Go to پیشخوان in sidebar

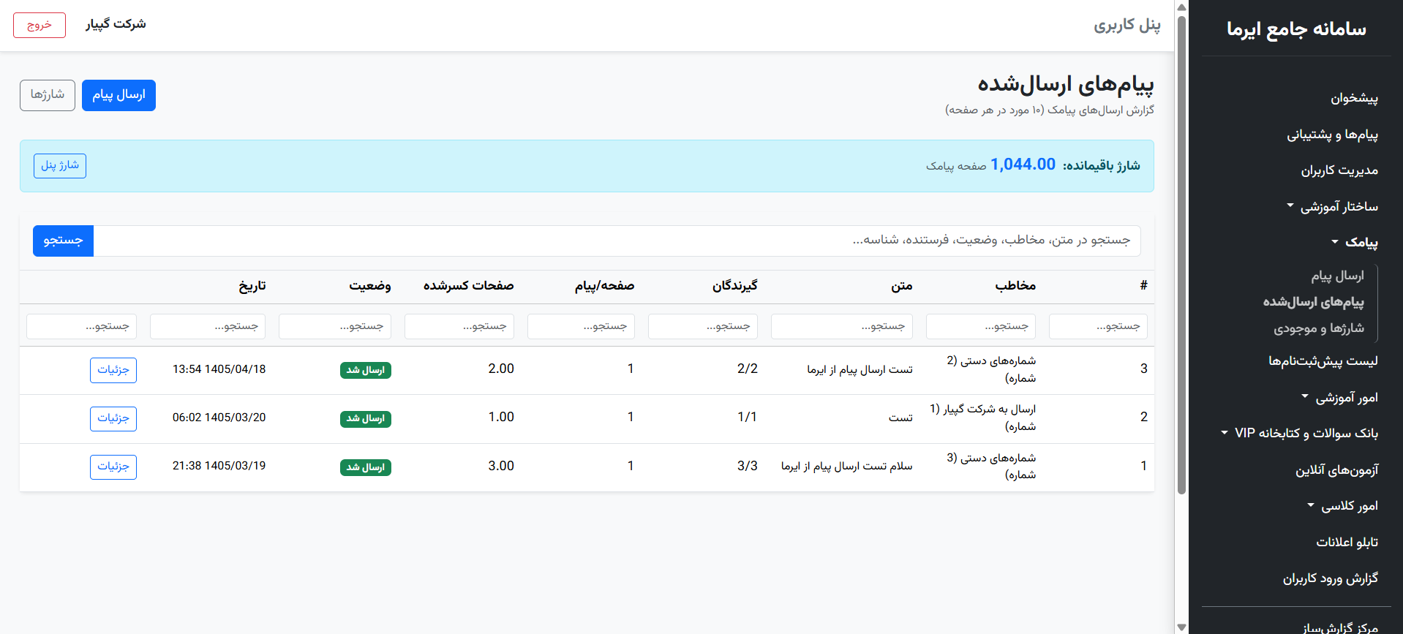(x=1354, y=98)
